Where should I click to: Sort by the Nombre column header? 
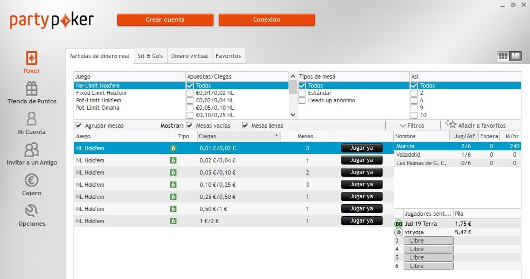tap(422, 136)
